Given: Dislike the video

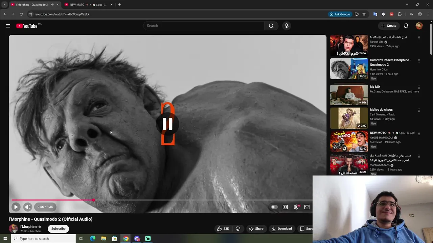Looking at the screenshot, I should (x=238, y=228).
